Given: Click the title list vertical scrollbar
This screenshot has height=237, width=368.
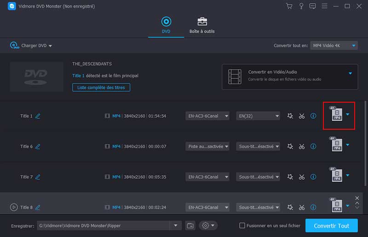Looking at the screenshot, I should pyautogui.click(x=365, y=143).
